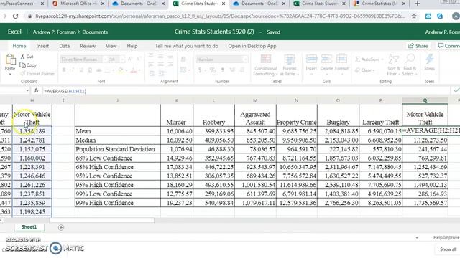This screenshot has width=460, height=258.
Task: Add a new sheet with plus icon
Action: point(61,227)
